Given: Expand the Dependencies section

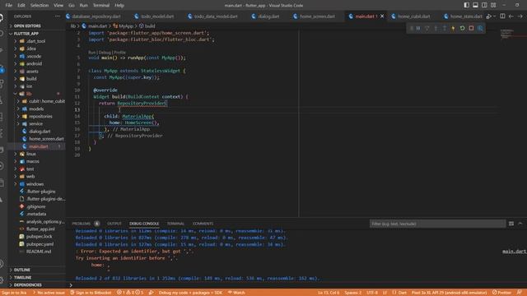Looking at the screenshot, I should [x=36, y=285].
